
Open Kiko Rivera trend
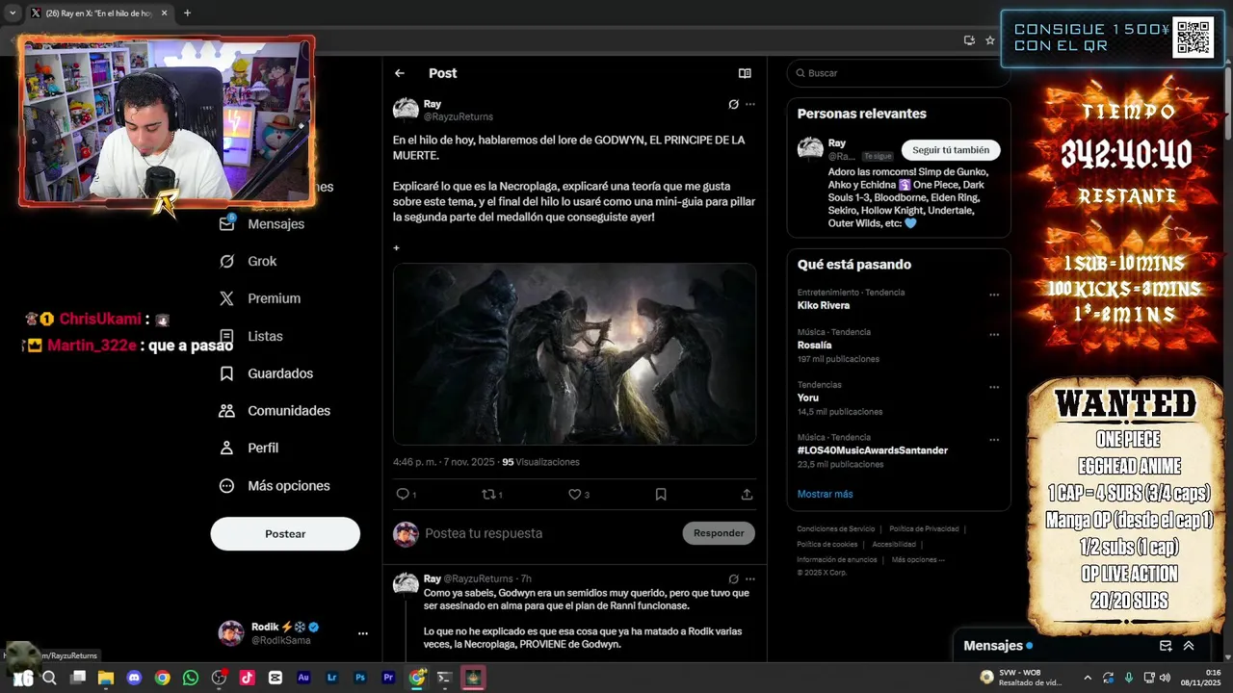click(824, 305)
